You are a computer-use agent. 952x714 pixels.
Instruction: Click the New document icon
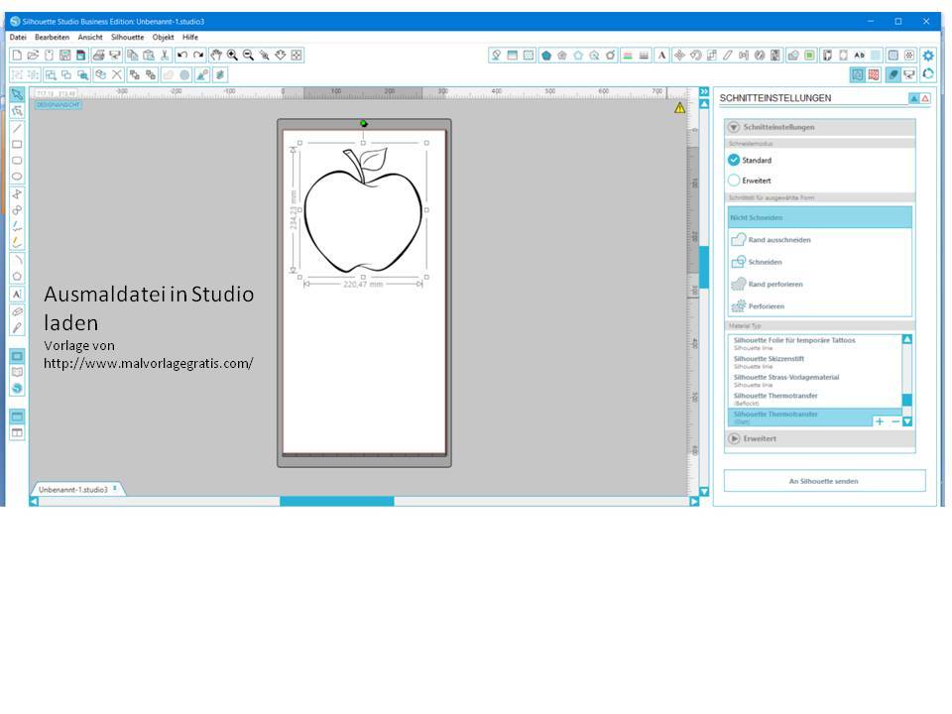17,56
